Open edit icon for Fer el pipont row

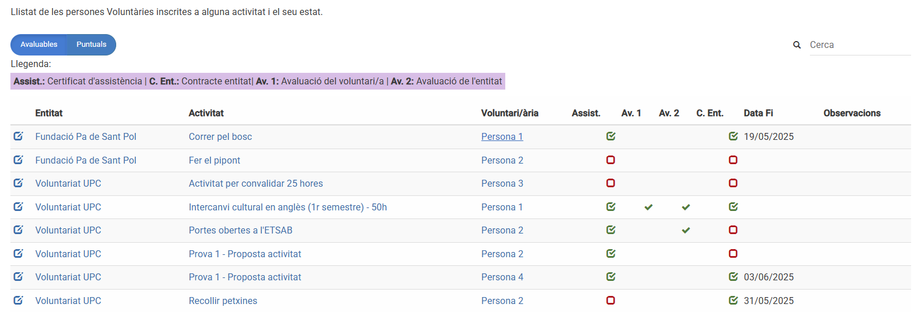(18, 160)
